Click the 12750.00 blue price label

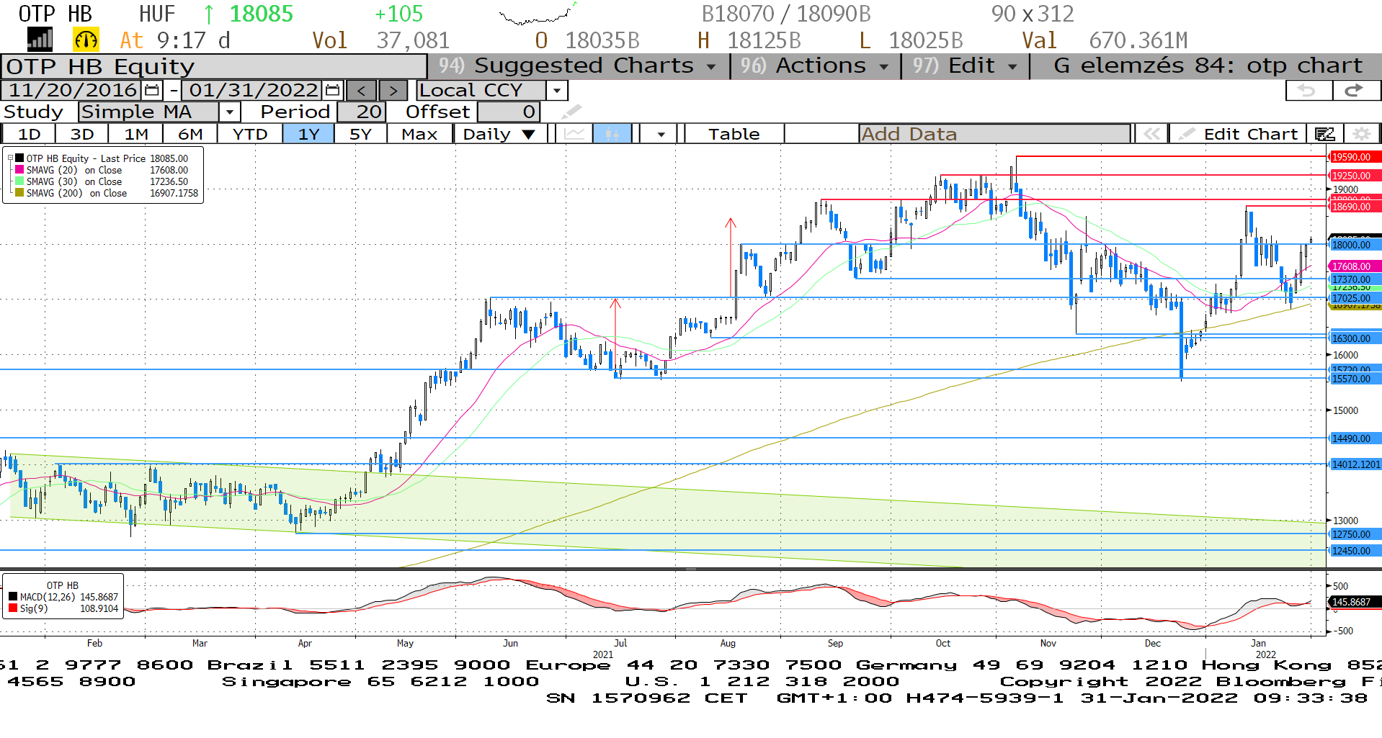click(1355, 534)
